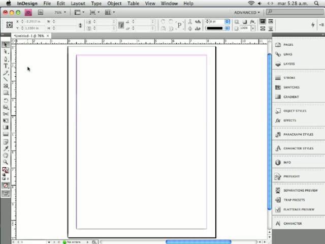This screenshot has height=244, width=325.
Task: Select the Hand tool
Action: pyautogui.click(x=6, y=155)
